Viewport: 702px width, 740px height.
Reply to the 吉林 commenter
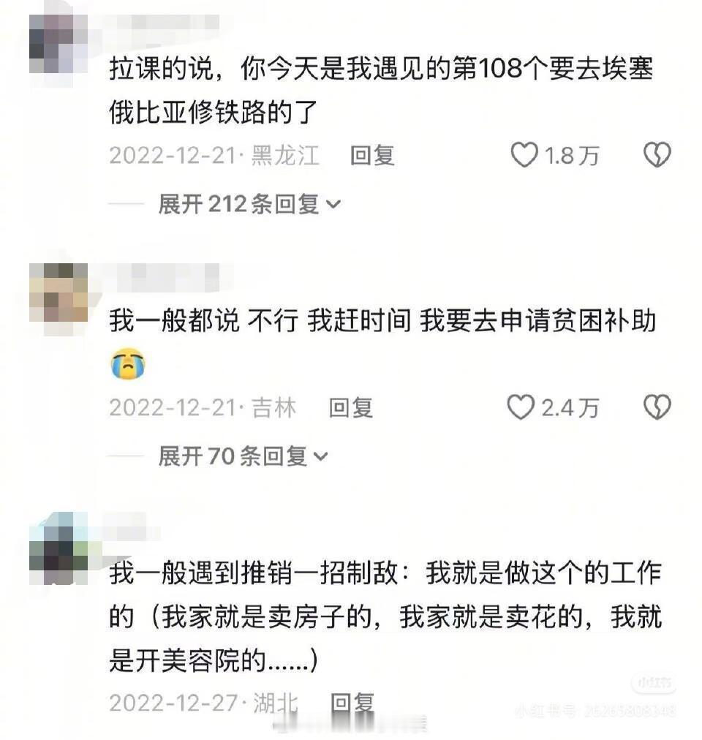click(x=351, y=408)
